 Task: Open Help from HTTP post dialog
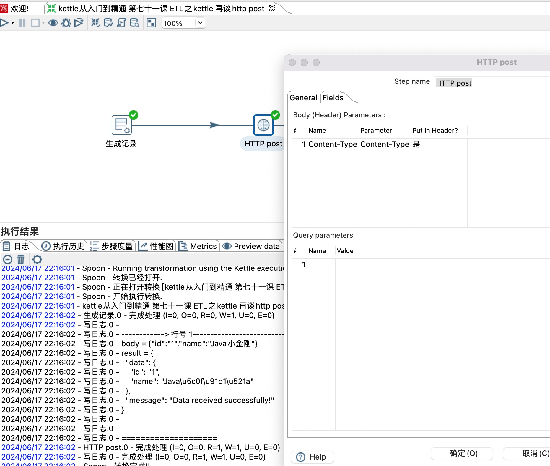tap(312, 457)
